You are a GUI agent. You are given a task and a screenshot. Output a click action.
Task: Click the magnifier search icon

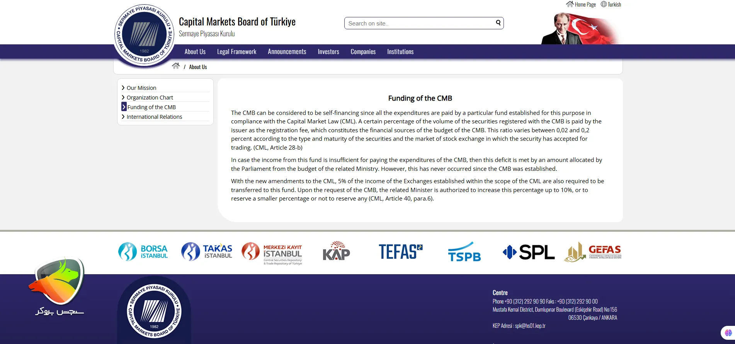pyautogui.click(x=498, y=23)
